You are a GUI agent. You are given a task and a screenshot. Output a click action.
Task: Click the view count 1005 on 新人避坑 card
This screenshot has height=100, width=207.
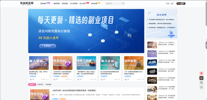43,79
